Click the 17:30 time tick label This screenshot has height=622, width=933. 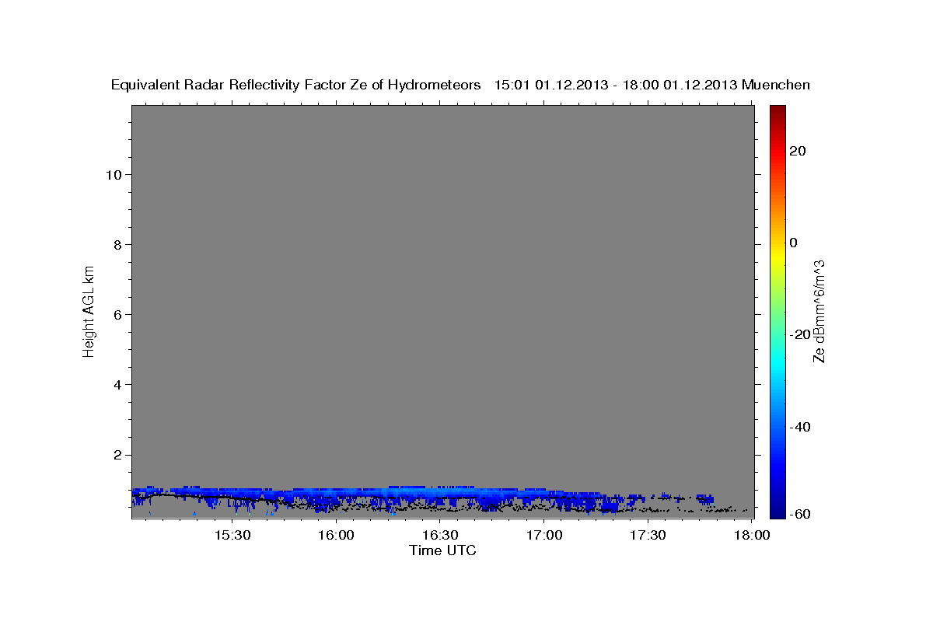648,535
